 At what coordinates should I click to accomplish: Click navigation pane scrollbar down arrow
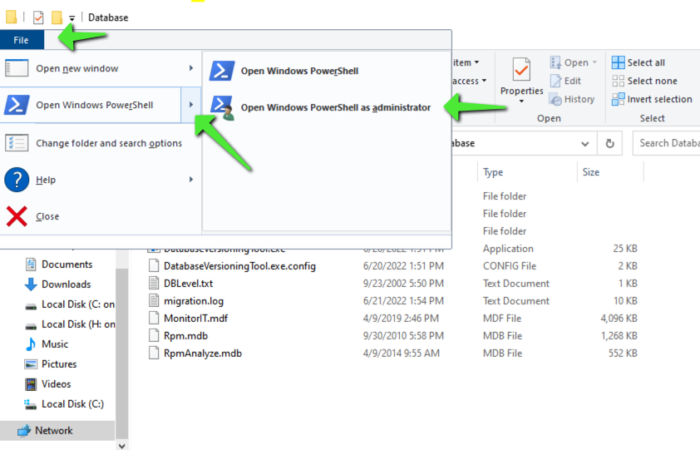(x=122, y=445)
